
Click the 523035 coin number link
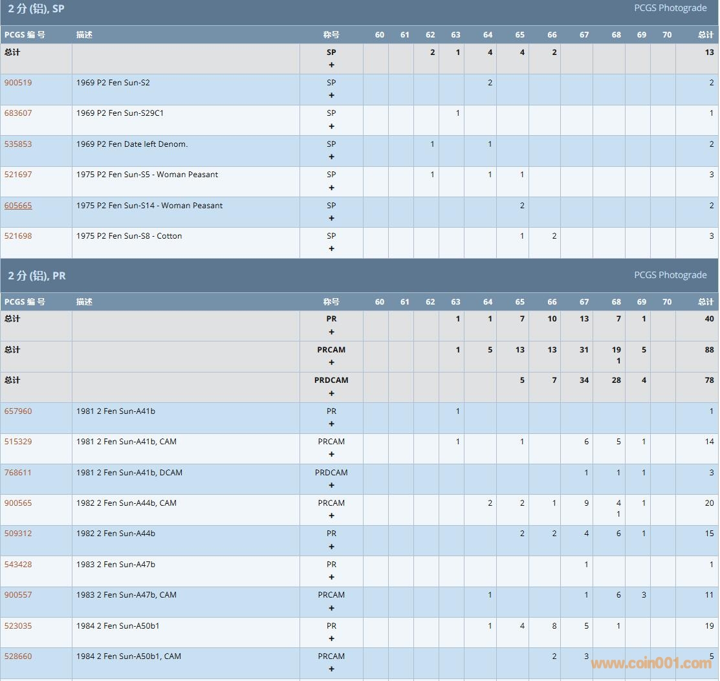[x=18, y=626]
